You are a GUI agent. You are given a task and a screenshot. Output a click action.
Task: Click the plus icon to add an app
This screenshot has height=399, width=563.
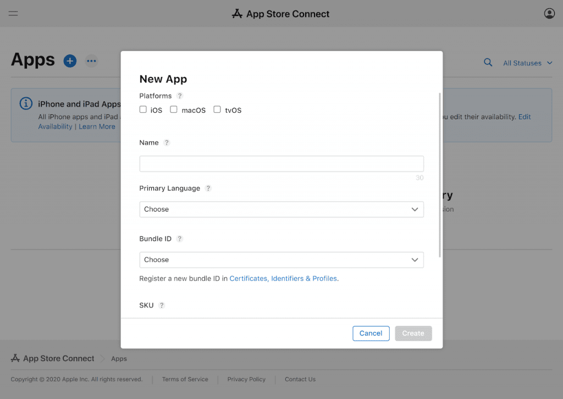click(x=70, y=61)
